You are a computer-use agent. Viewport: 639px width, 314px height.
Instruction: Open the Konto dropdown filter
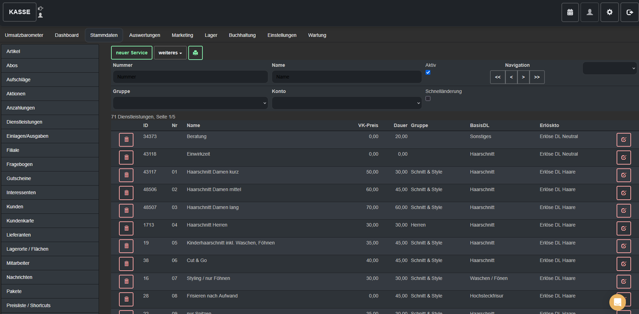click(x=347, y=103)
